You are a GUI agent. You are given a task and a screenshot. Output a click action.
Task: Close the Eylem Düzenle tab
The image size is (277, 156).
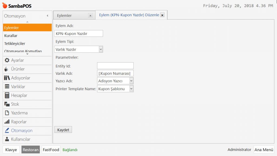(162, 15)
